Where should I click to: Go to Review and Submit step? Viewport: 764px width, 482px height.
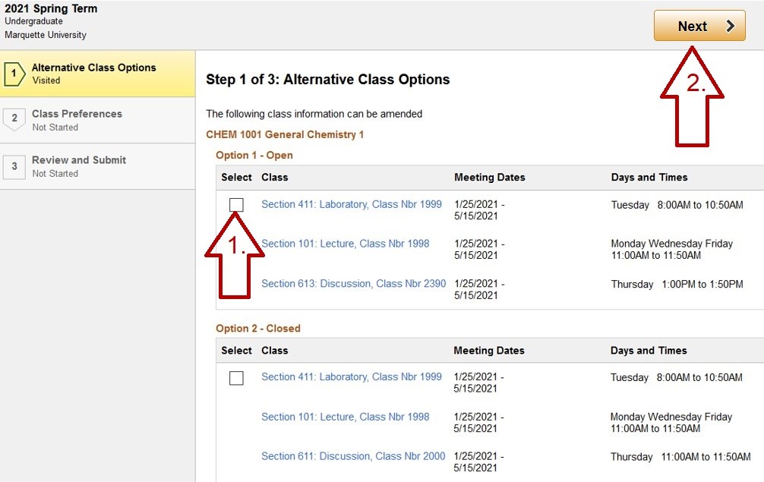tap(79, 166)
